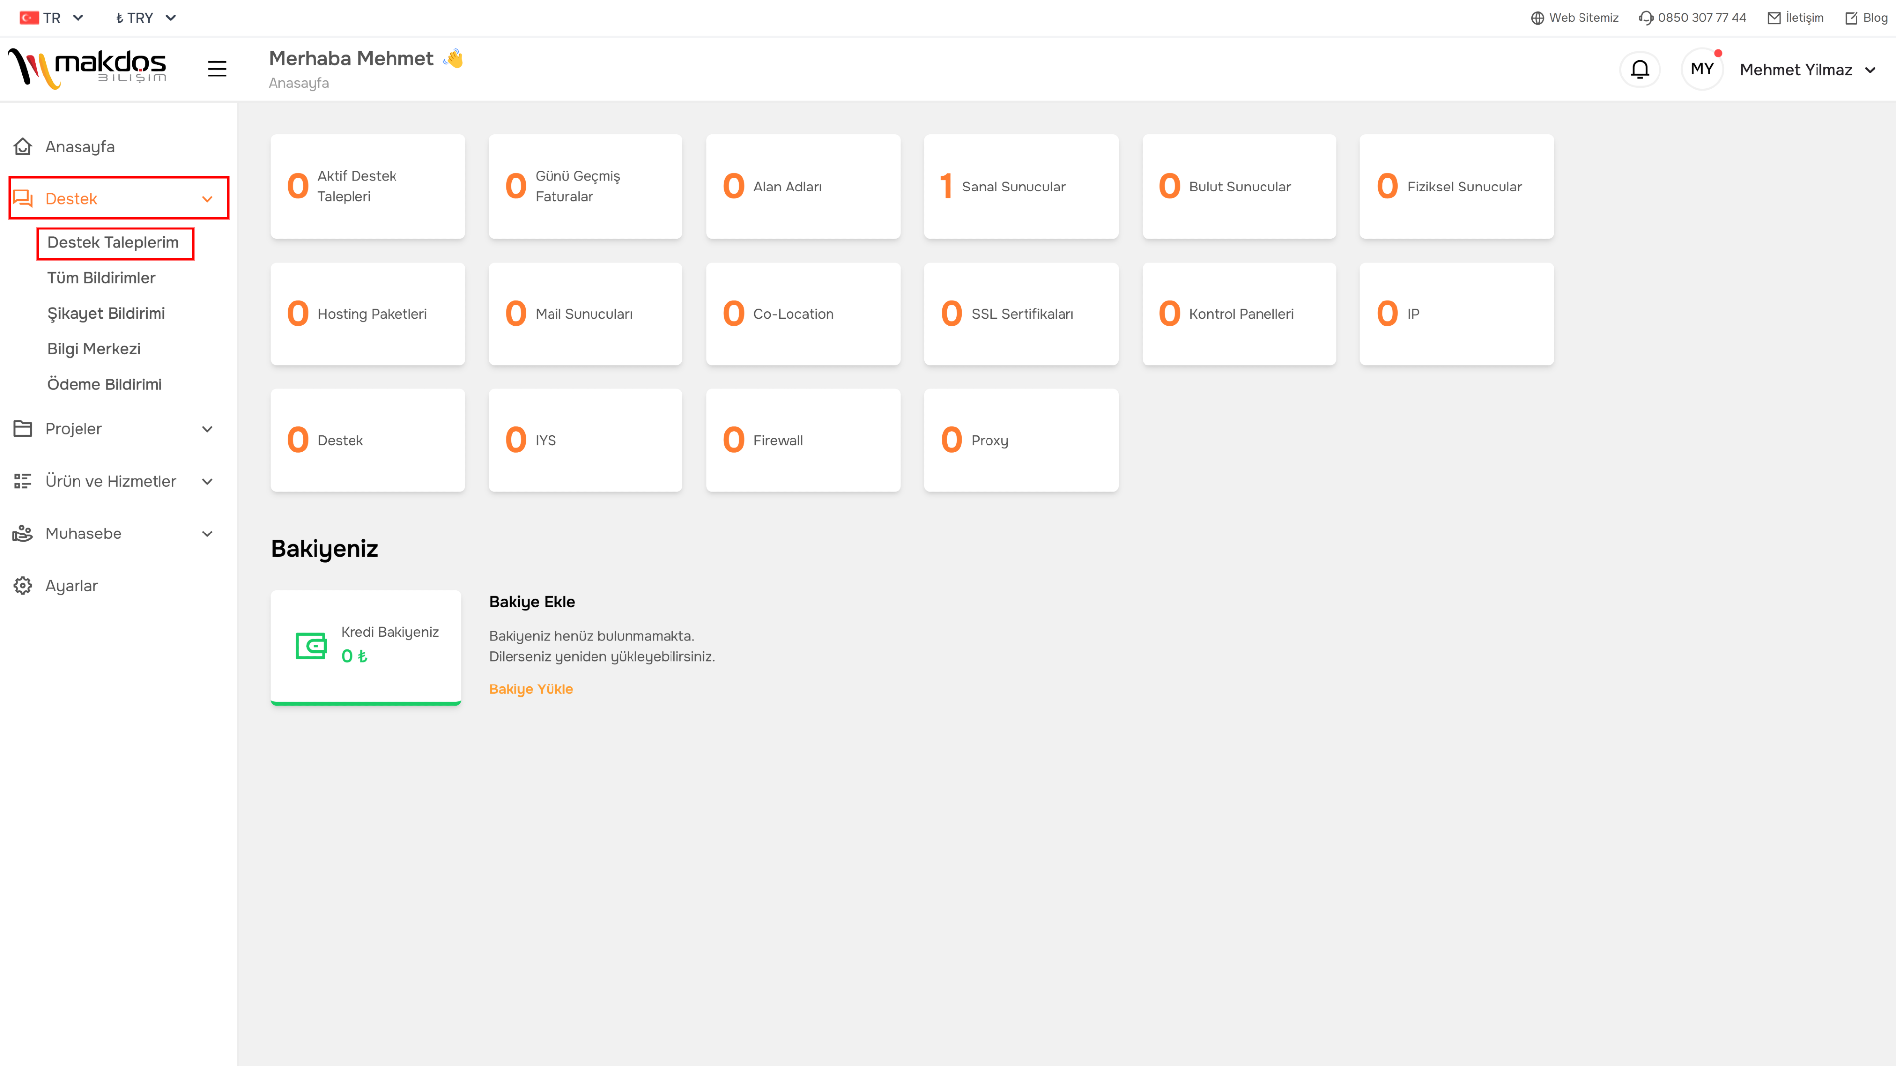1896x1066 pixels.
Task: Click the Kredi Bakiyeniz balance card
Action: [366, 647]
